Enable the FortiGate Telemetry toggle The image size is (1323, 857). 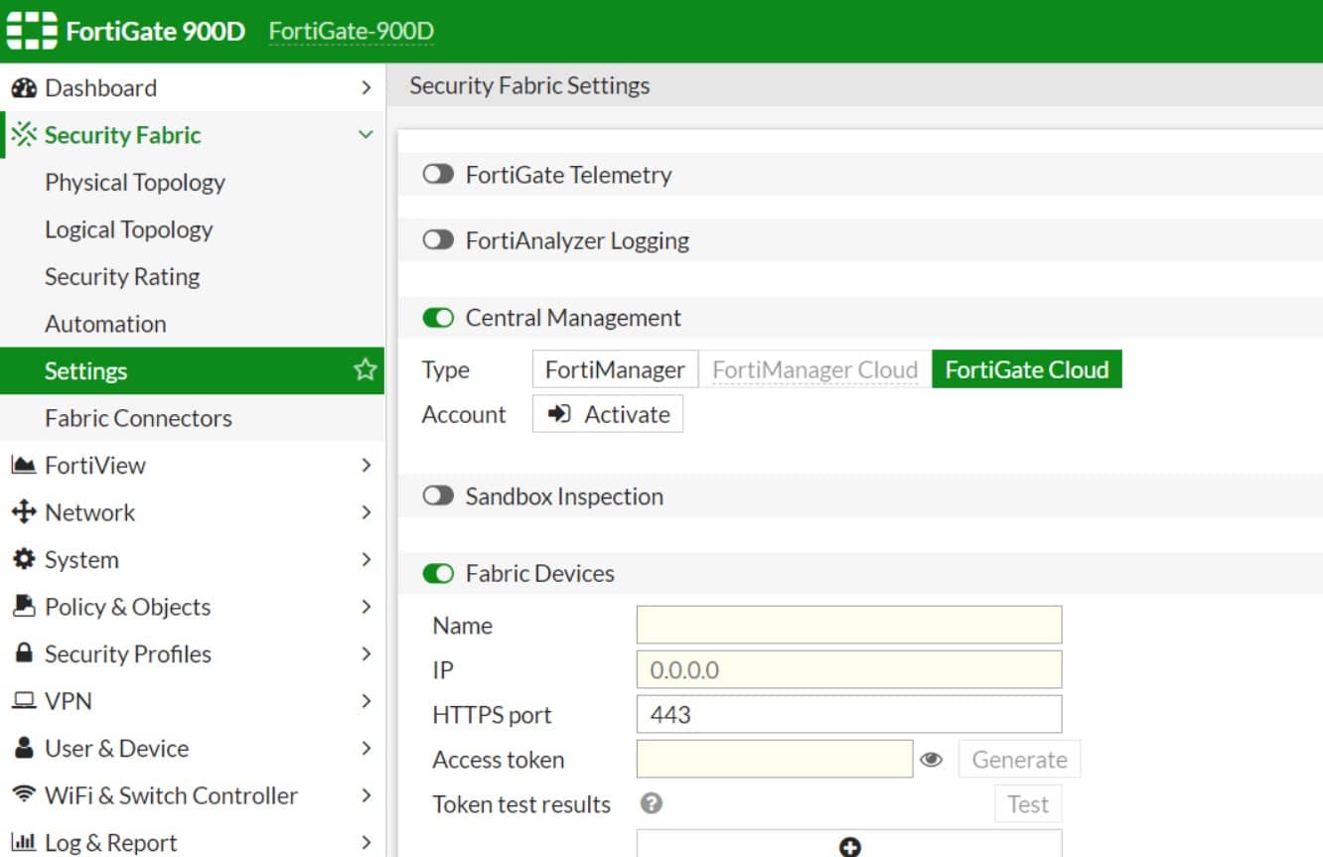point(438,175)
